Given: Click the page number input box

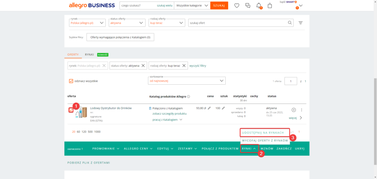Looking at the screenshot, I should click(291, 81).
